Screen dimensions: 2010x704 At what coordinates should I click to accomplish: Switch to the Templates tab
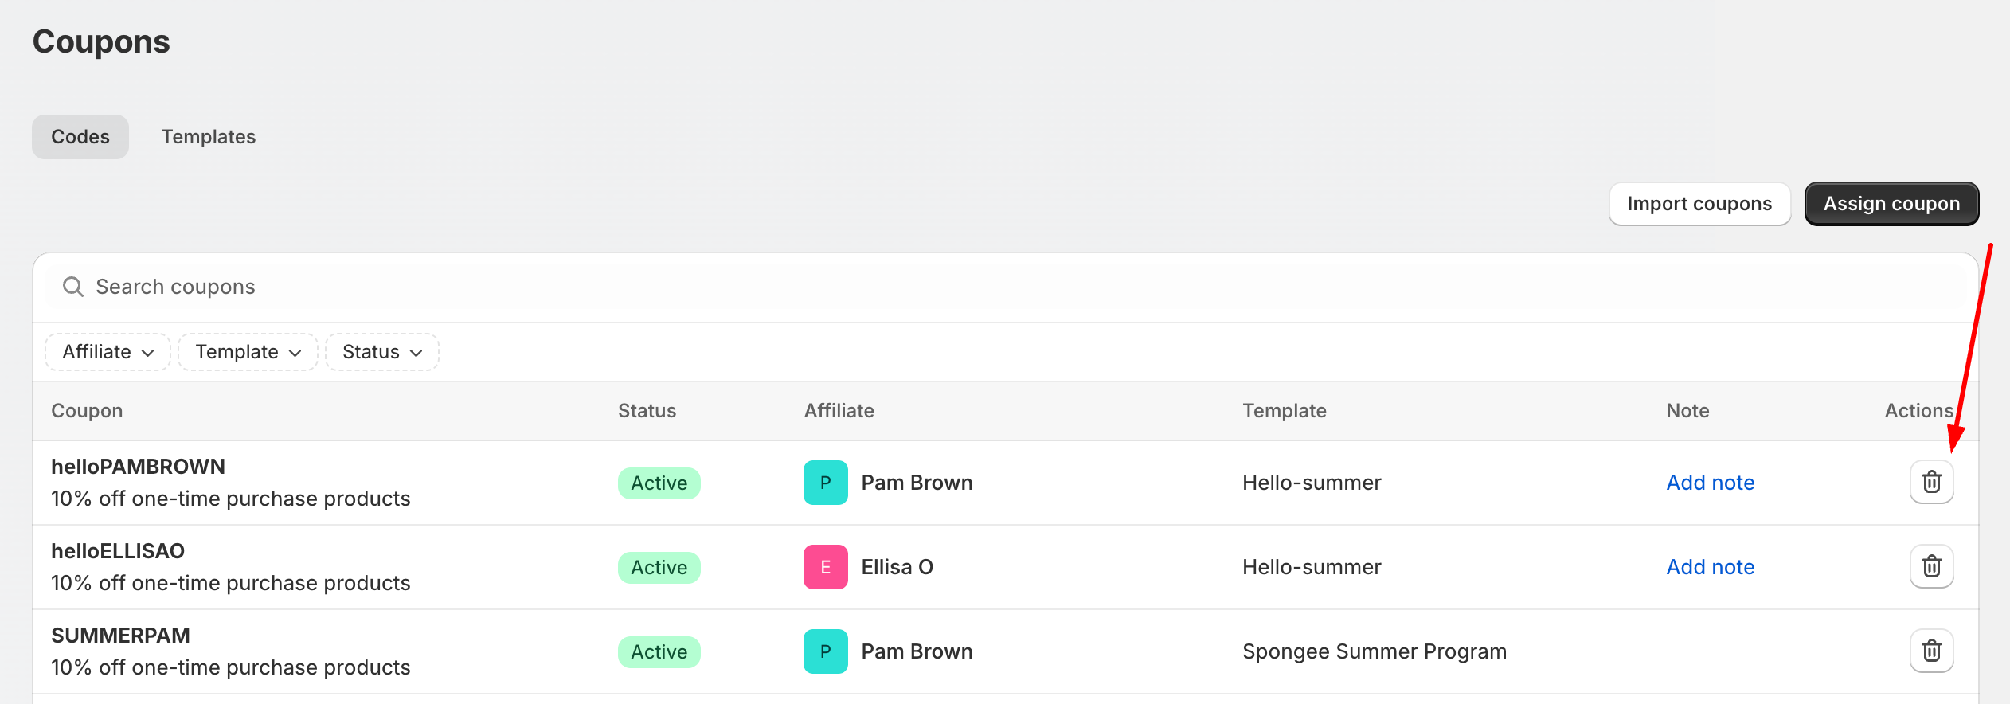coord(209,137)
